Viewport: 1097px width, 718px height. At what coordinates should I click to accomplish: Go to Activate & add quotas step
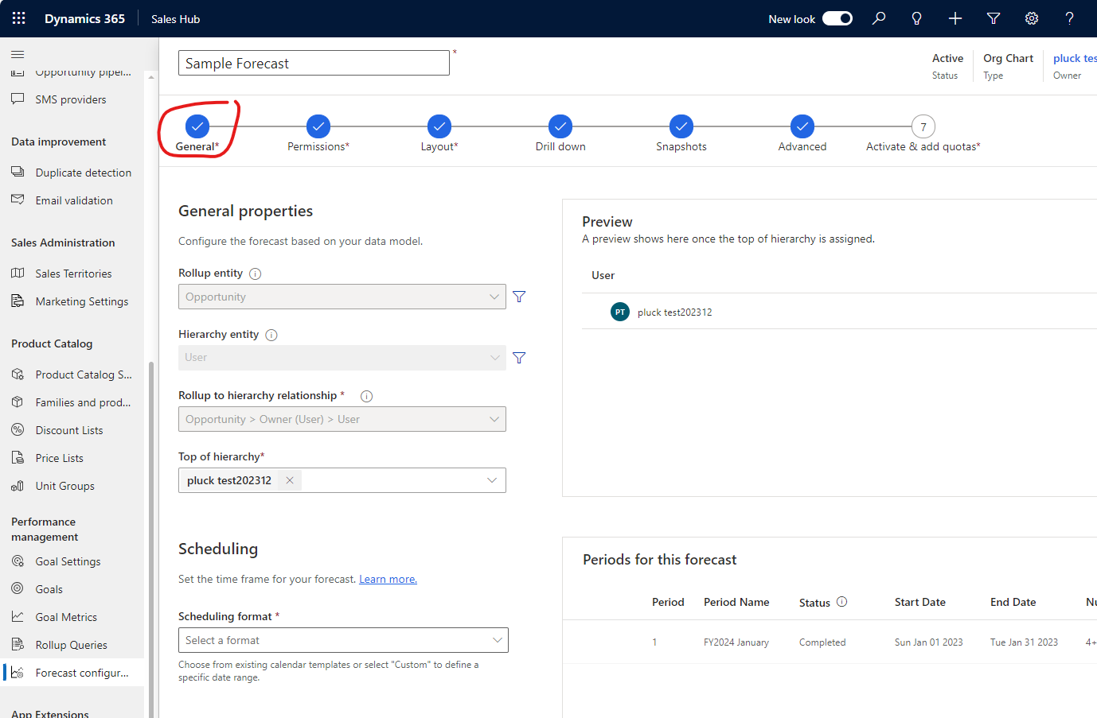(923, 126)
